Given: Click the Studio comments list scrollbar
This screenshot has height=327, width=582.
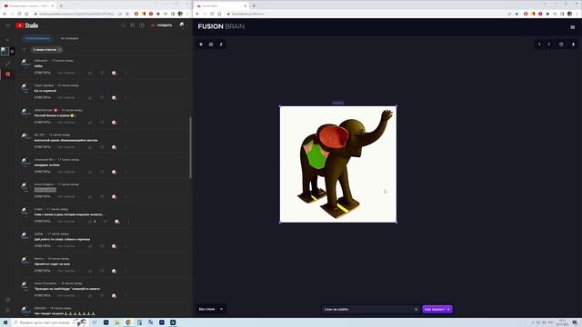Looking at the screenshot, I should click(190, 147).
